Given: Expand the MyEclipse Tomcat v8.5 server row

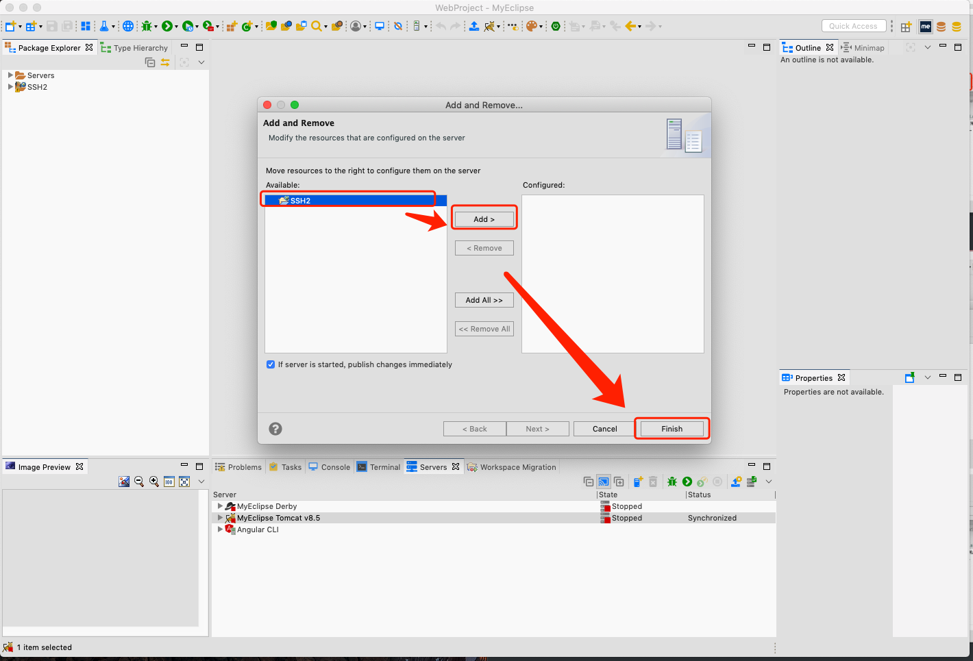Looking at the screenshot, I should 220,518.
